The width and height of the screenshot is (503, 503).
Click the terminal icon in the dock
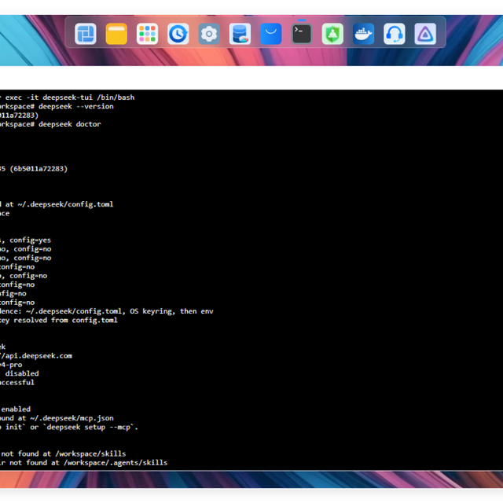[x=302, y=34]
